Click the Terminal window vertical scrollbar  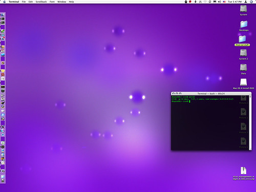point(250,122)
